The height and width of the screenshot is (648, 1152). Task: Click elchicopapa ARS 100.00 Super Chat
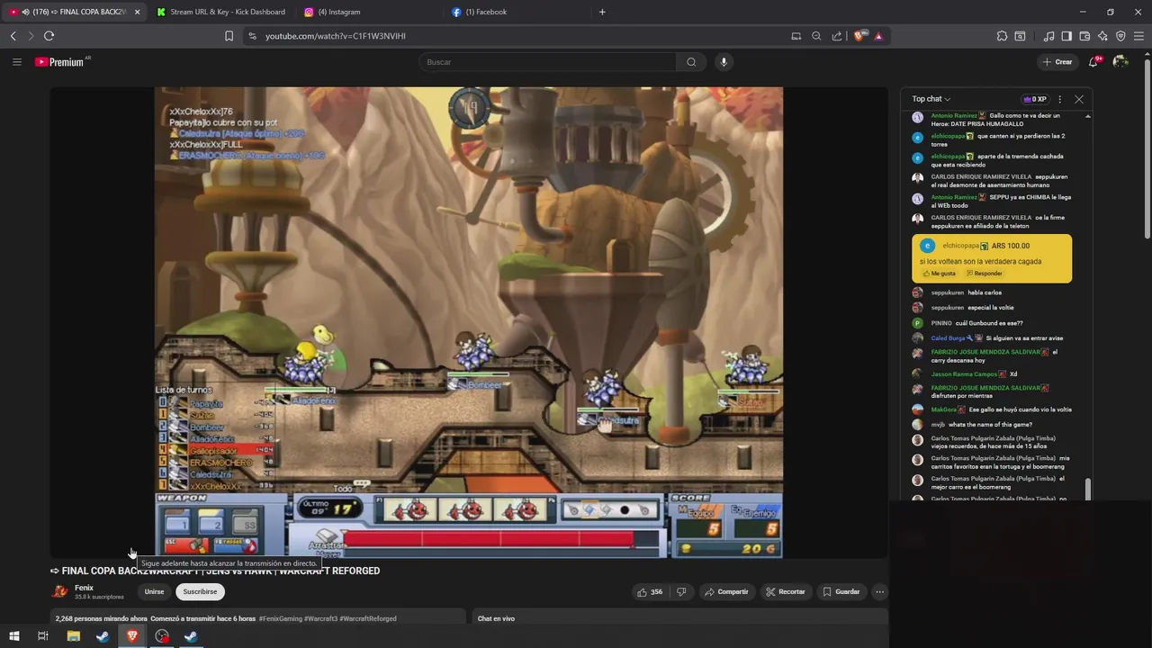992,258
